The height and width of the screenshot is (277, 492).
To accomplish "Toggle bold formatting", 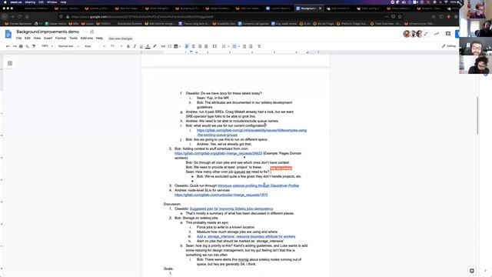I will pyautogui.click(x=128, y=46).
